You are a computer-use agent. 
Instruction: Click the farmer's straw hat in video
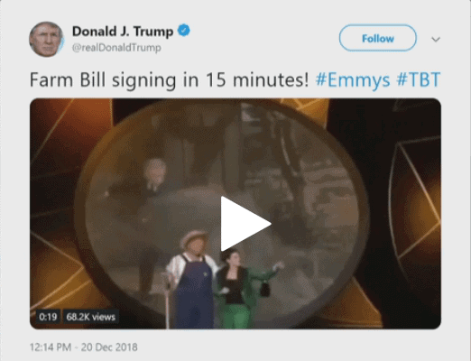point(194,237)
